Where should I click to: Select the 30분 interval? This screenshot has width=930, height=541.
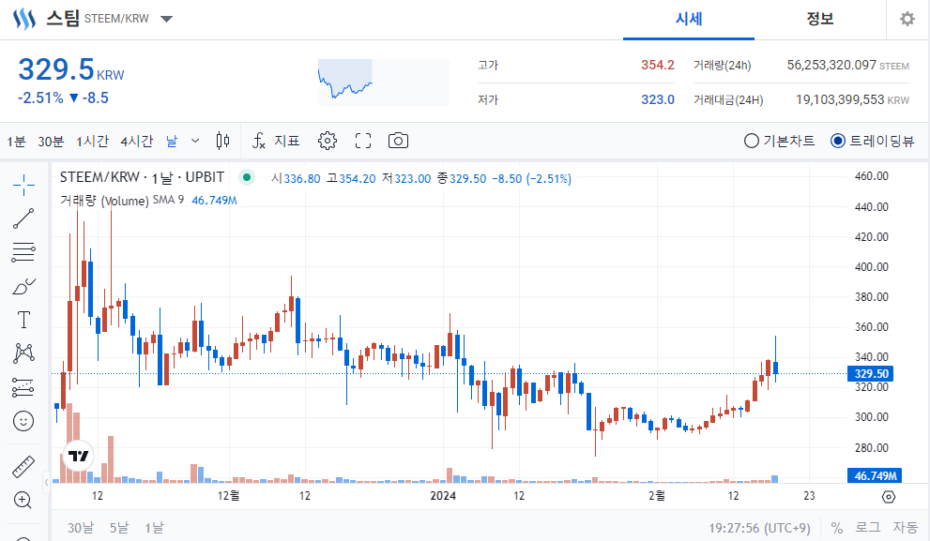(51, 141)
